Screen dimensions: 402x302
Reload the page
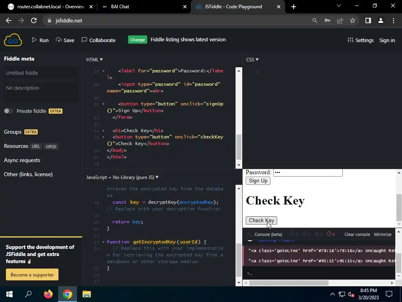(x=34, y=20)
